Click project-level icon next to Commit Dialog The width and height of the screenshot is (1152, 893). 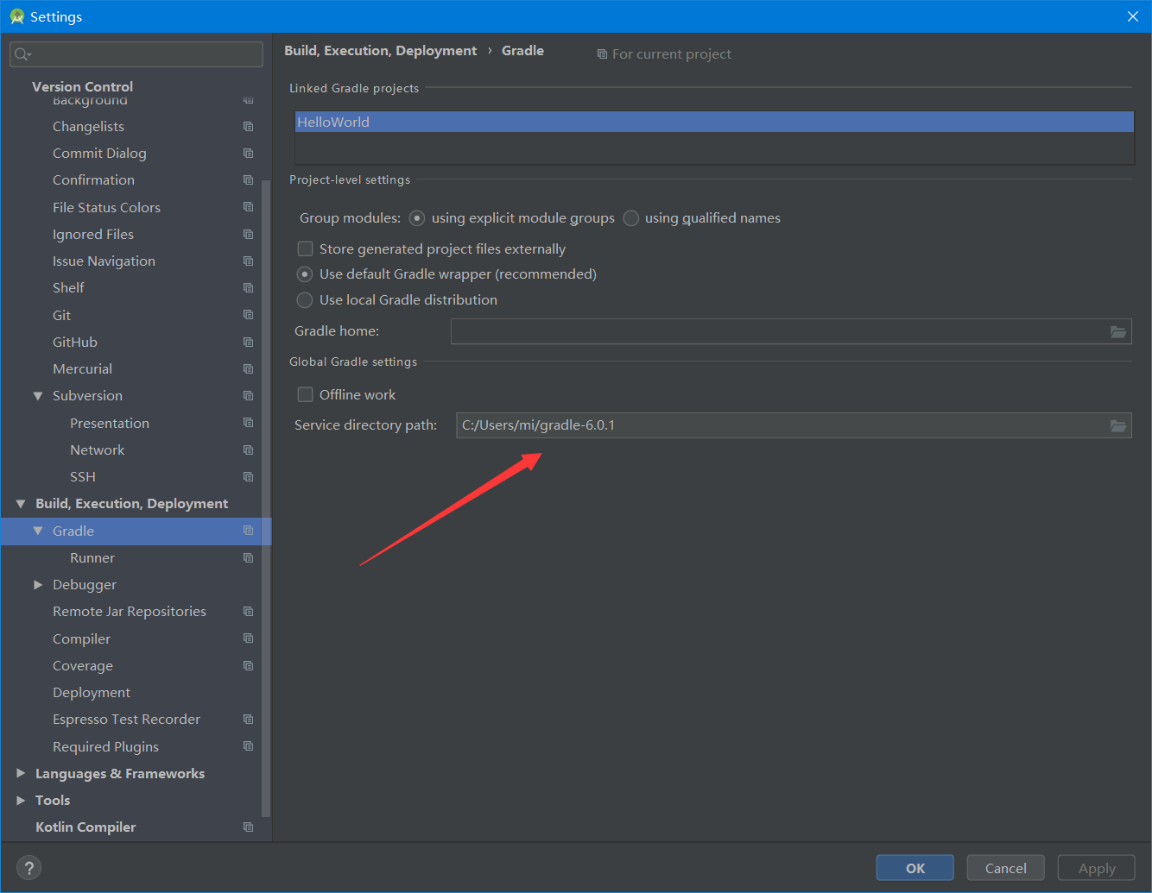tap(248, 154)
